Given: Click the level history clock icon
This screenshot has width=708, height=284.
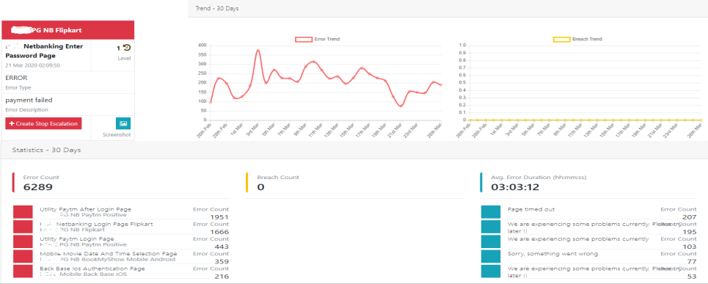Looking at the screenshot, I should (127, 48).
